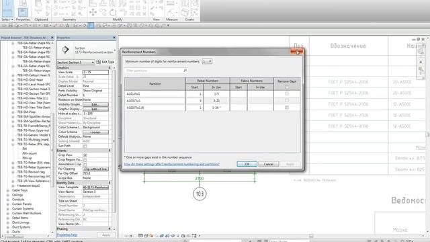The image size is (430, 242).
Task: Click the Partition column header
Action: [x=155, y=84]
